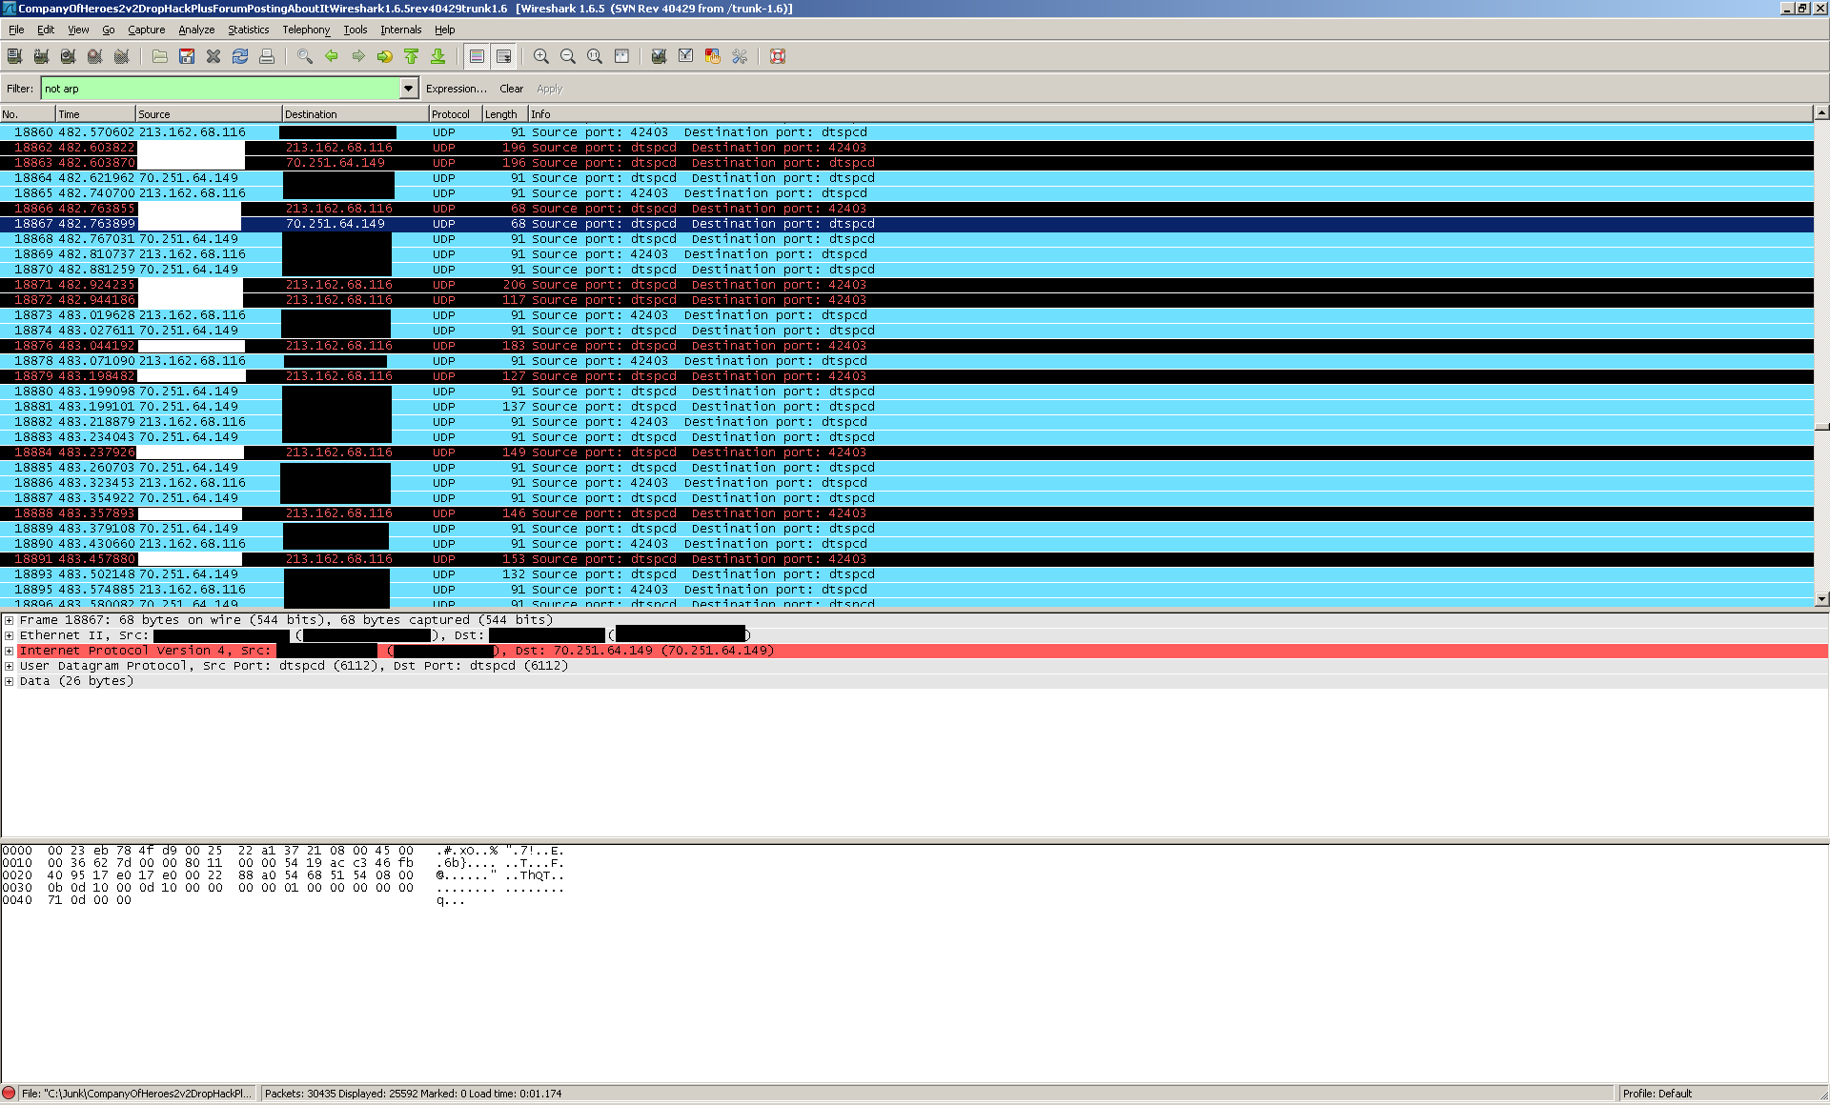Open the Statistics menu

click(x=248, y=30)
